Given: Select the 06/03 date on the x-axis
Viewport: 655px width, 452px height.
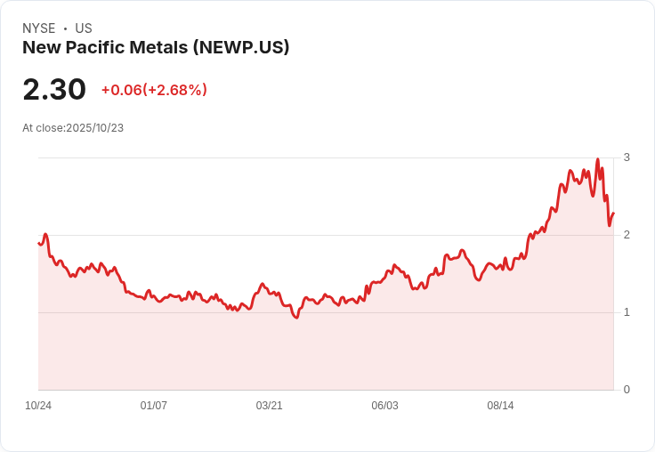Looking at the screenshot, I should tap(384, 406).
